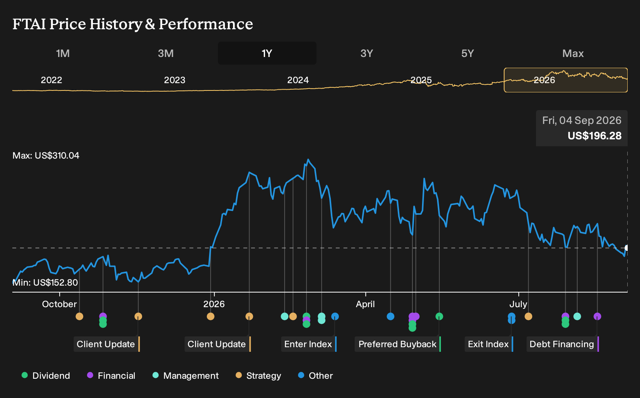
Task: Open the Client Update label below 2026
Action: click(218, 344)
